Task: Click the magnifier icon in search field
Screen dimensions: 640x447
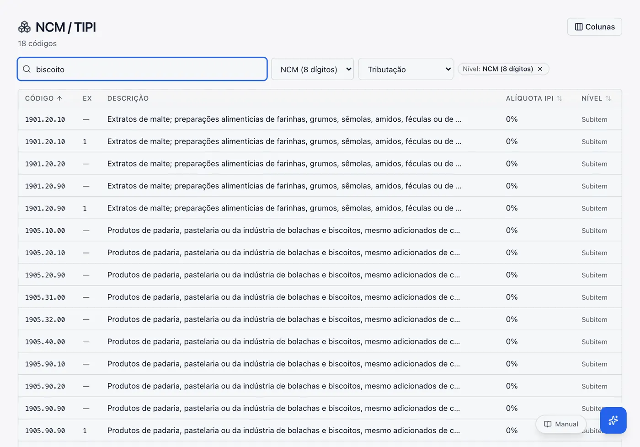Action: point(27,69)
